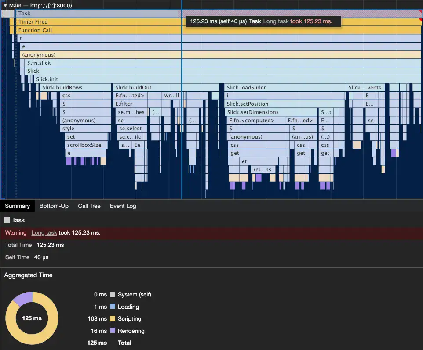
Task: Select the Slick.setDimensions call bar
Action: pos(270,112)
